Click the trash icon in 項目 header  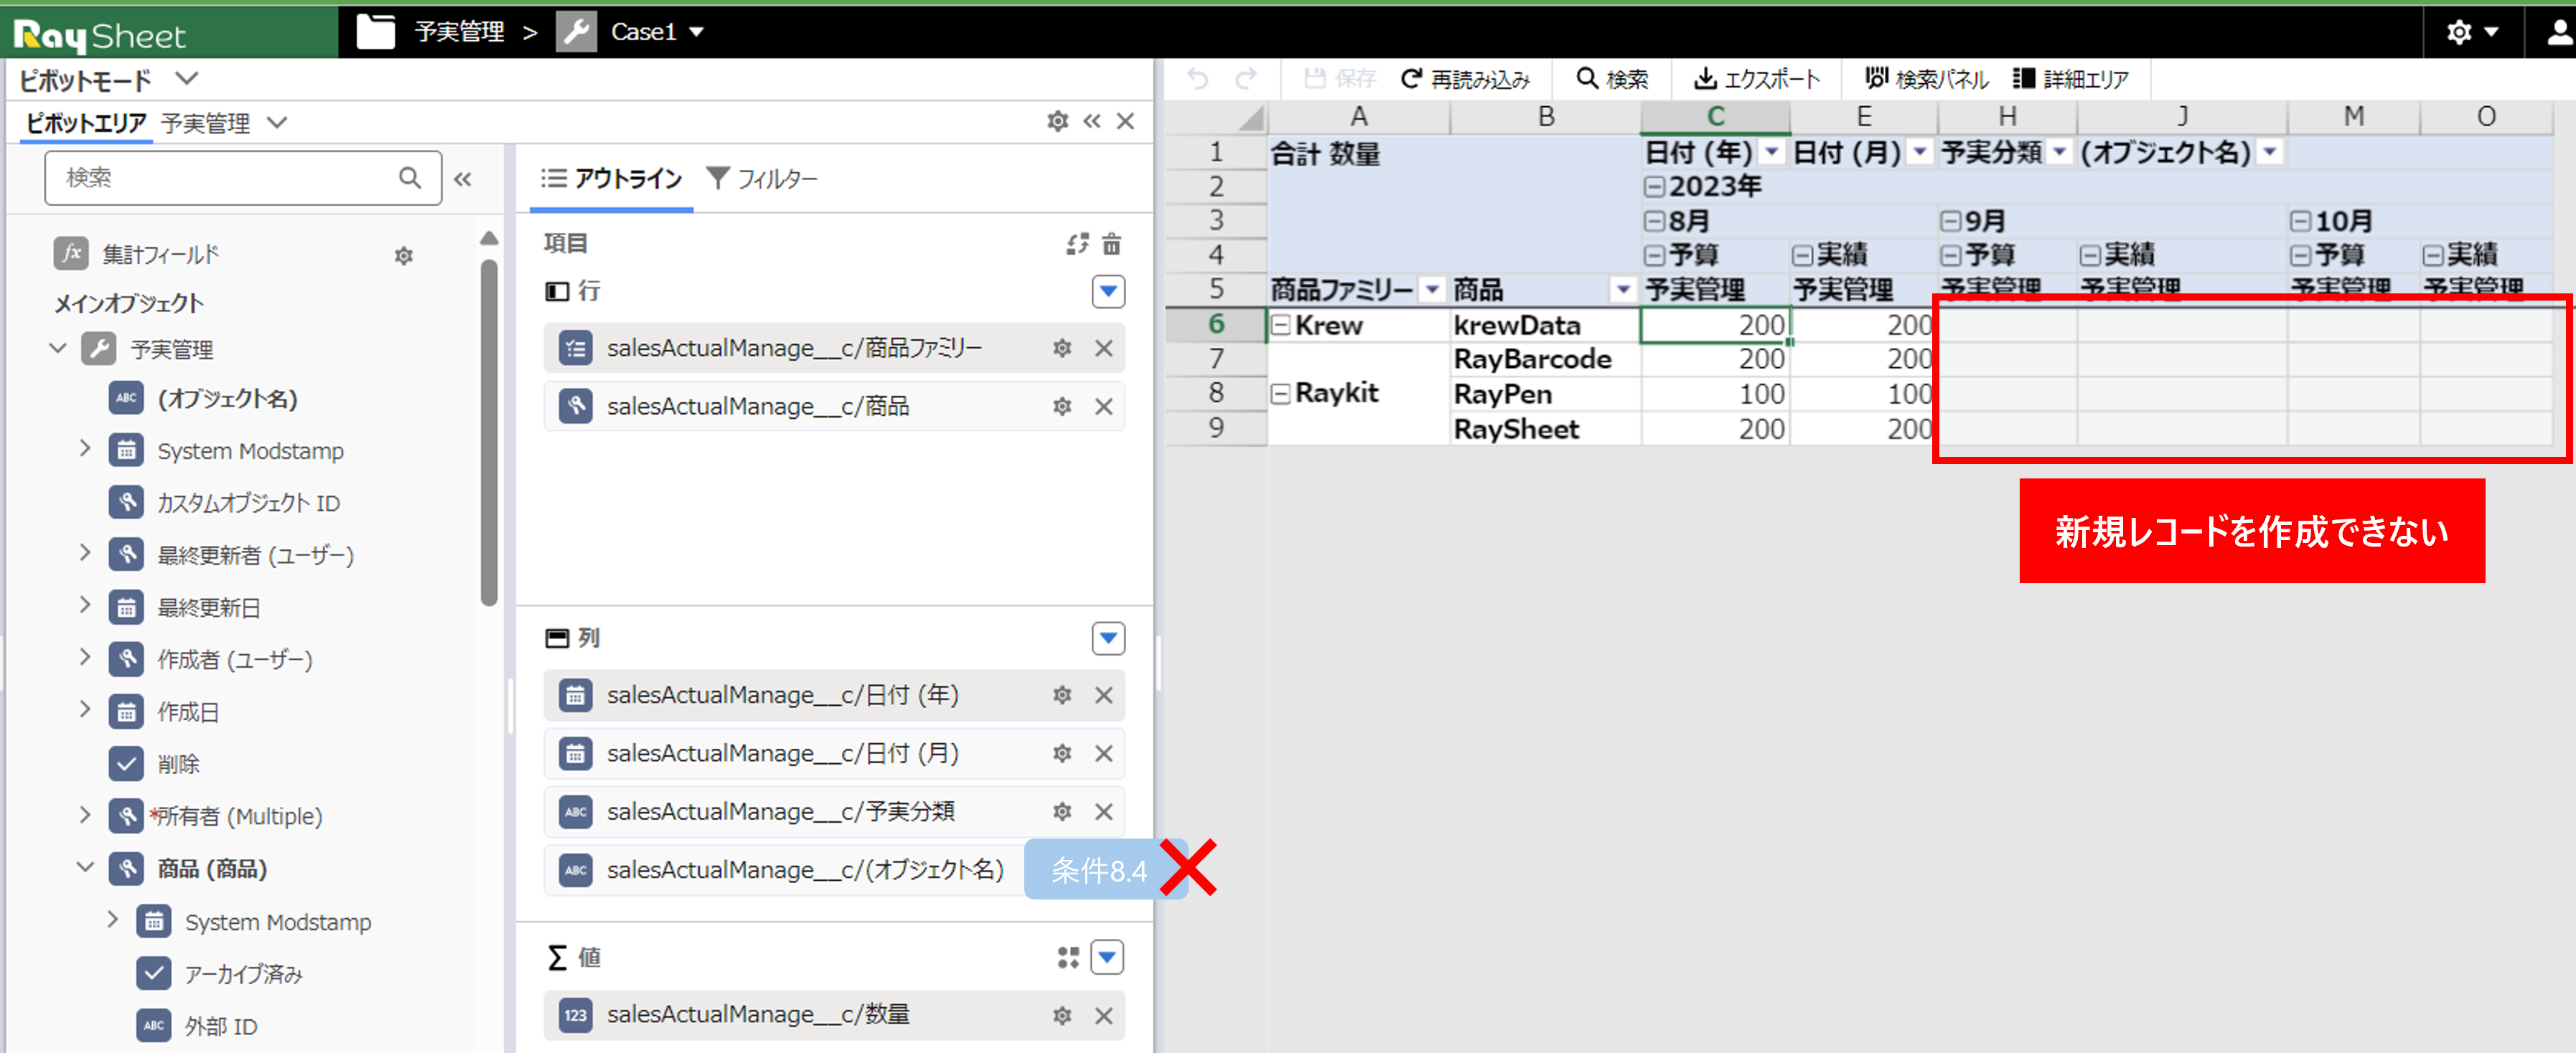pyautogui.click(x=1112, y=244)
